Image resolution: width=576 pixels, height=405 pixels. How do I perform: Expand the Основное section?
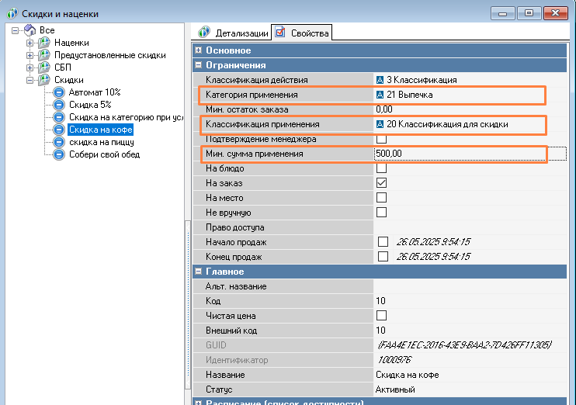199,50
